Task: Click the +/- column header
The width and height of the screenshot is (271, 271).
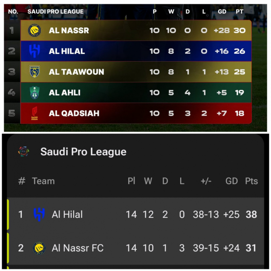Action: coord(206,181)
